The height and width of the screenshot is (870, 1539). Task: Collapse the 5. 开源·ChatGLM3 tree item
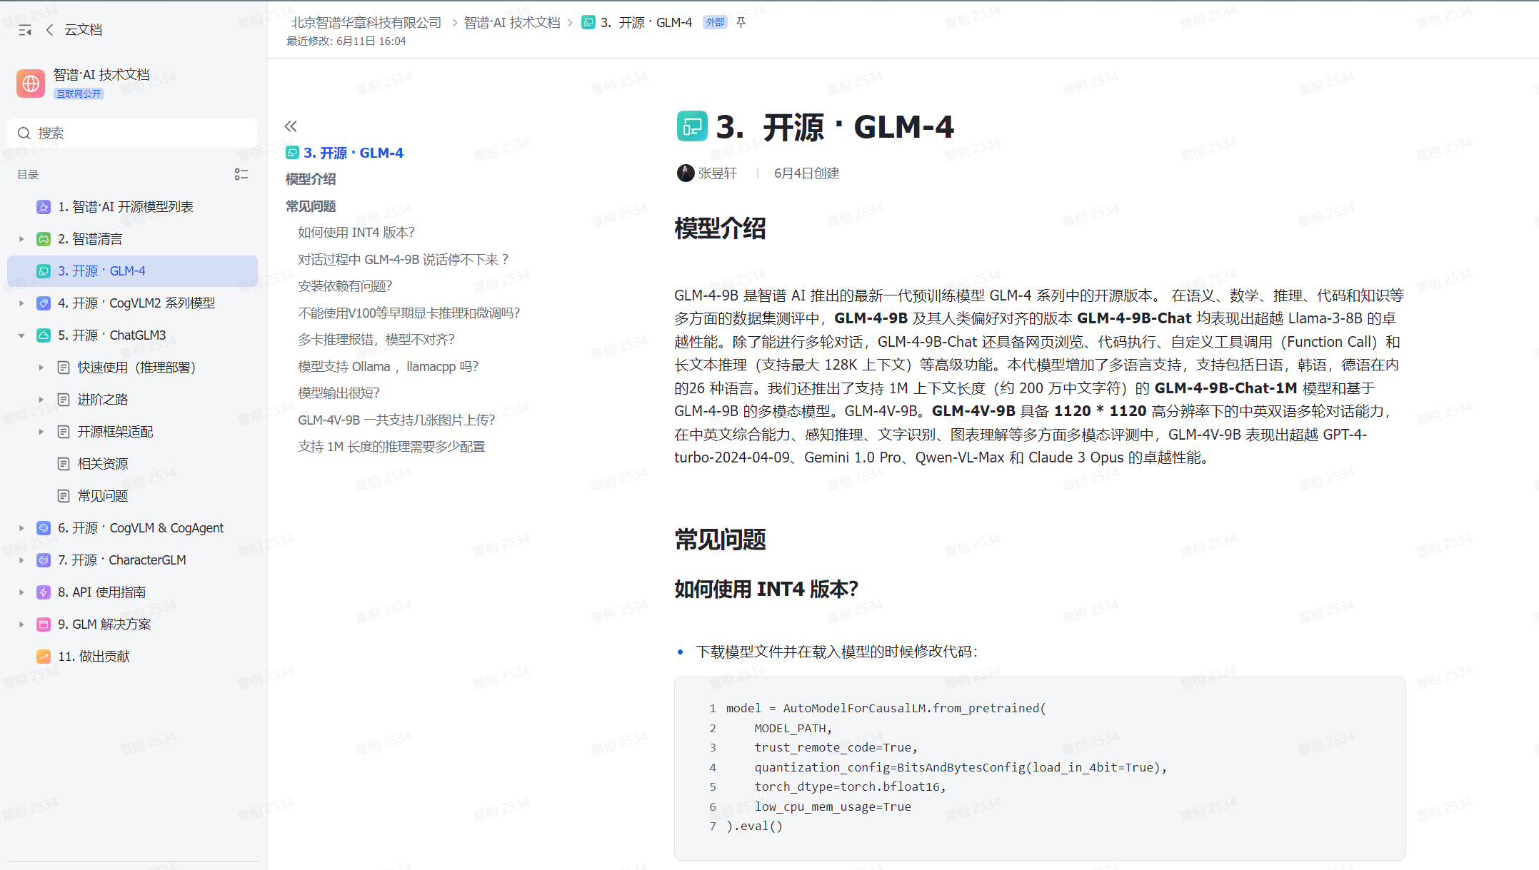pyautogui.click(x=21, y=335)
